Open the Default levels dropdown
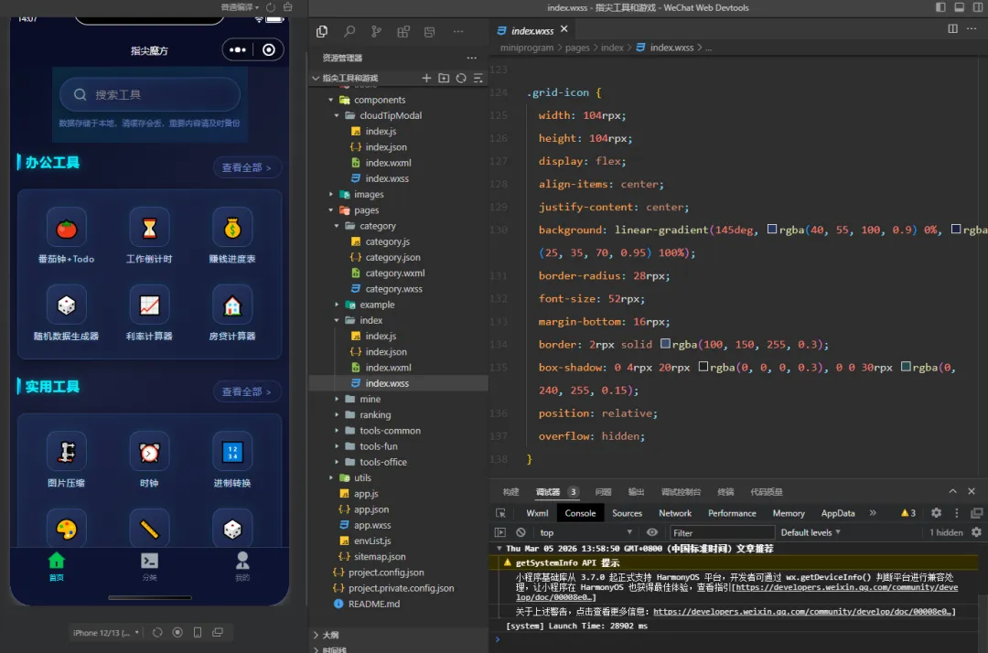The height and width of the screenshot is (653, 988). pyautogui.click(x=810, y=532)
